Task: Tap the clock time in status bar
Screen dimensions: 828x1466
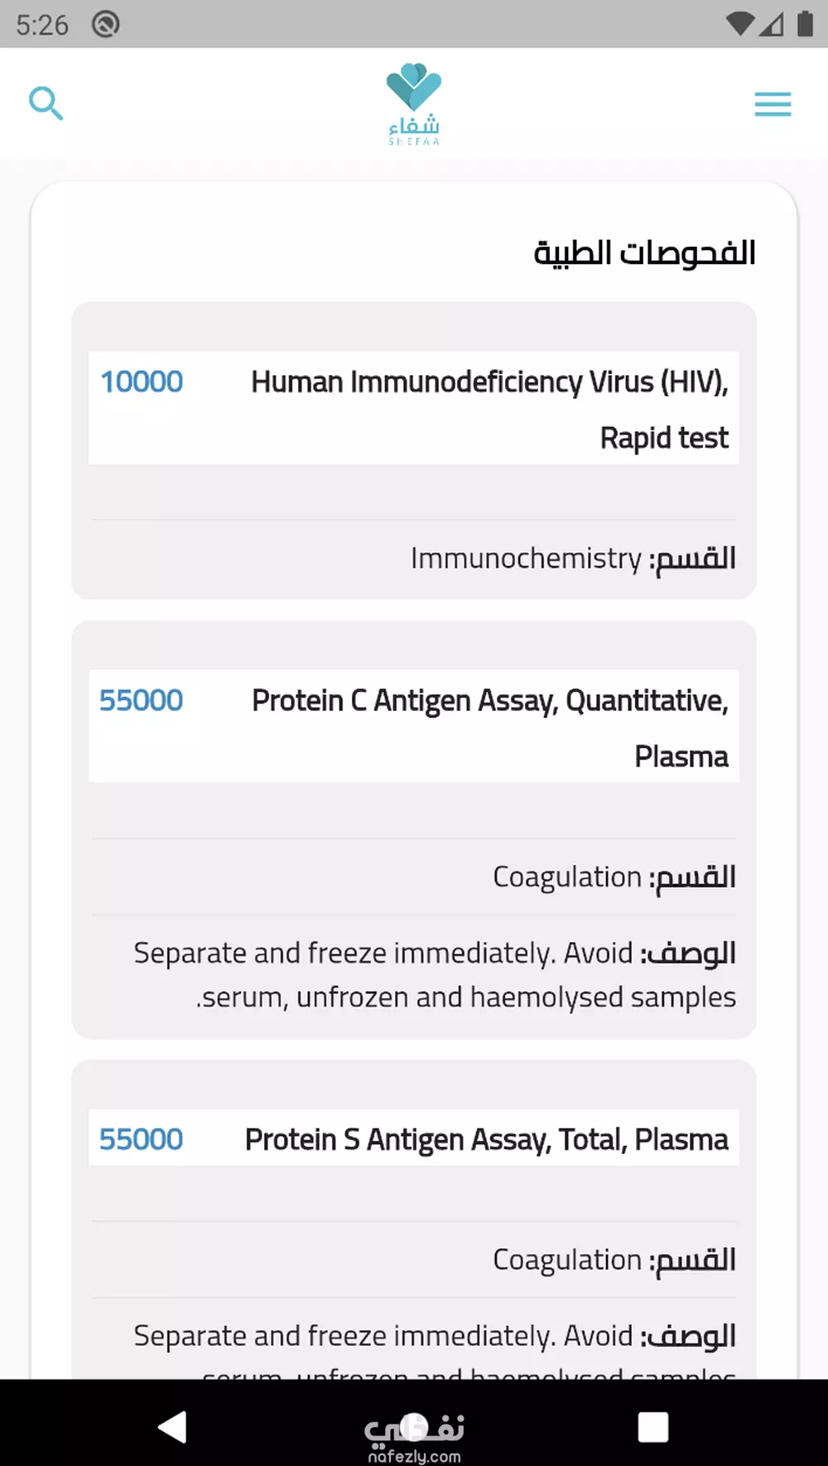Action: click(42, 25)
